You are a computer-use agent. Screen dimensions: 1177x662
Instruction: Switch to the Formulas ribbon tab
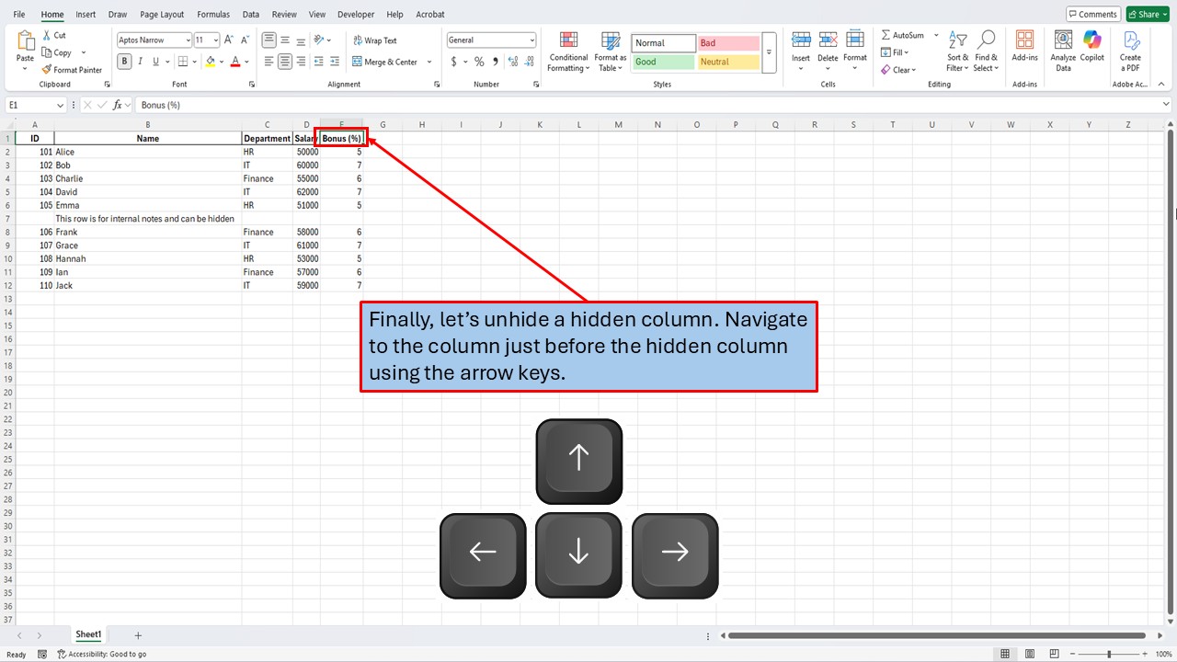pyautogui.click(x=212, y=14)
